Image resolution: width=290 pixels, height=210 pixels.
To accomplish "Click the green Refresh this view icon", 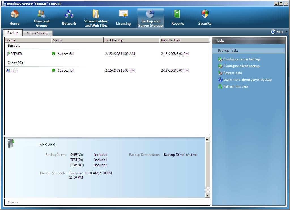I will 220,87.
